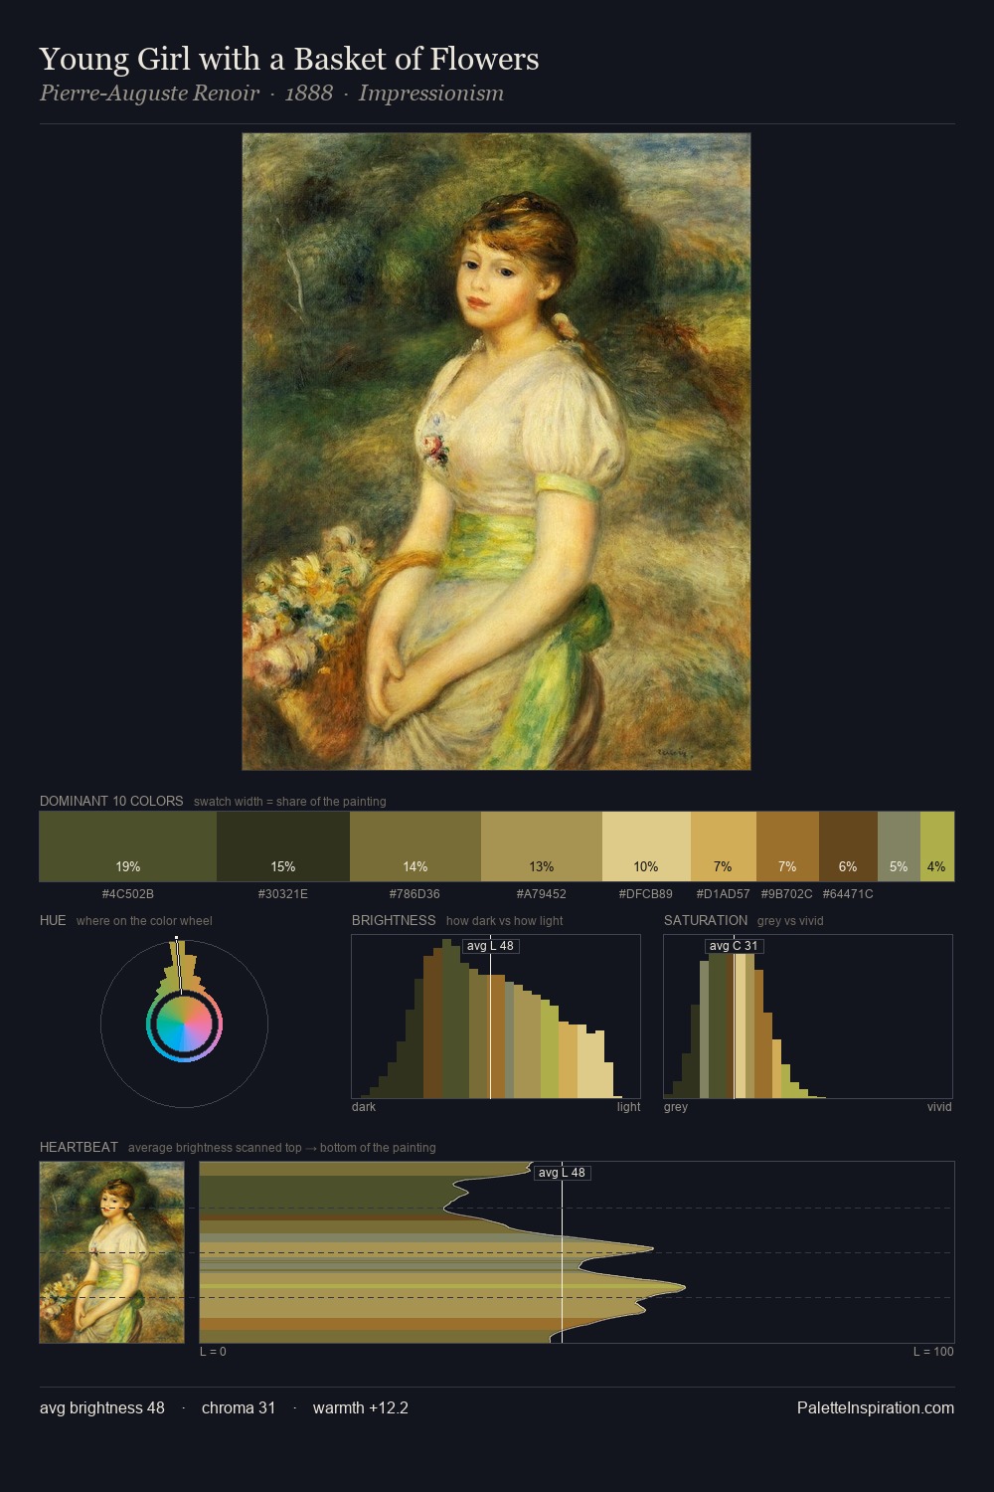Click the 'HEARTBEAT' section heading
Viewport: 994px width, 1492px height.
[79, 1147]
